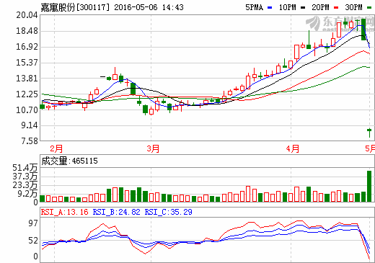Viewport: 375px width, 263px height.
Task: Click the 10PM black legend marker
Action: 303,8
